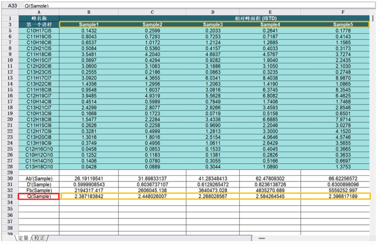Select the D'(Sample) label cell
The height and width of the screenshot is (245, 378).
pos(39,185)
